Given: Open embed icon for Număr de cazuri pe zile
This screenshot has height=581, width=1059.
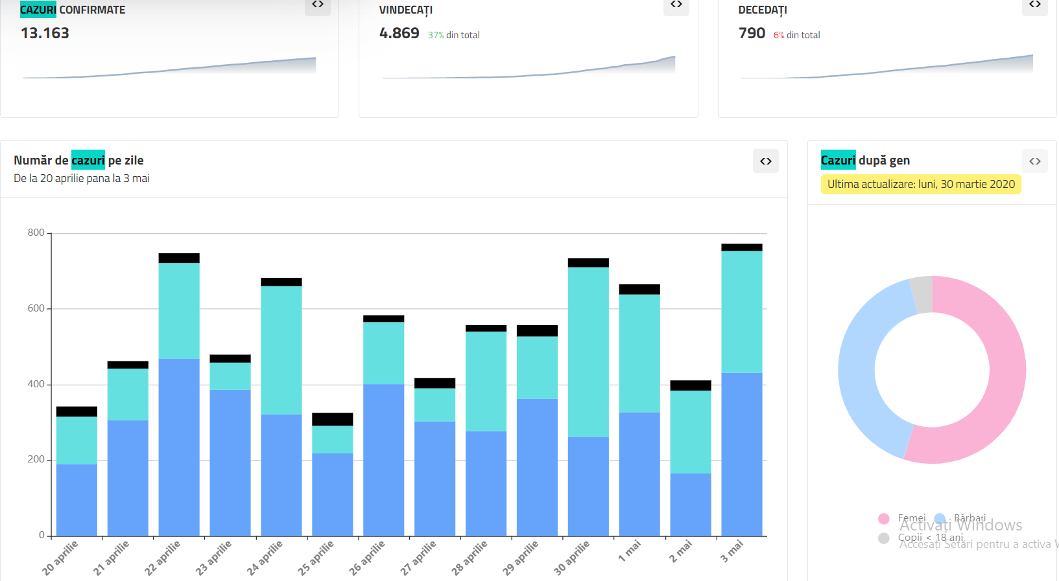Looking at the screenshot, I should 766,161.
